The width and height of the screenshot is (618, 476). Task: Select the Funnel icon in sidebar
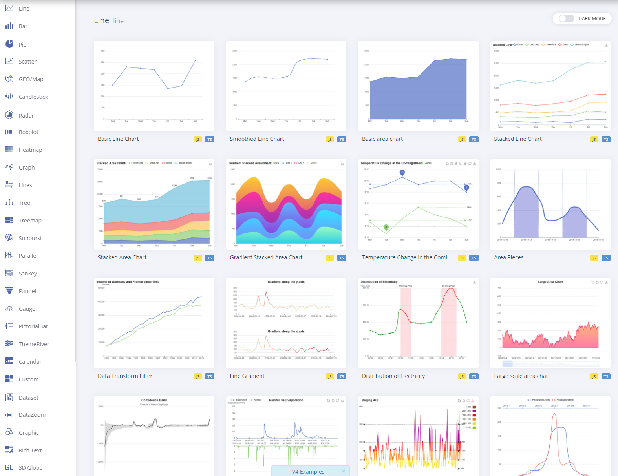(x=9, y=291)
